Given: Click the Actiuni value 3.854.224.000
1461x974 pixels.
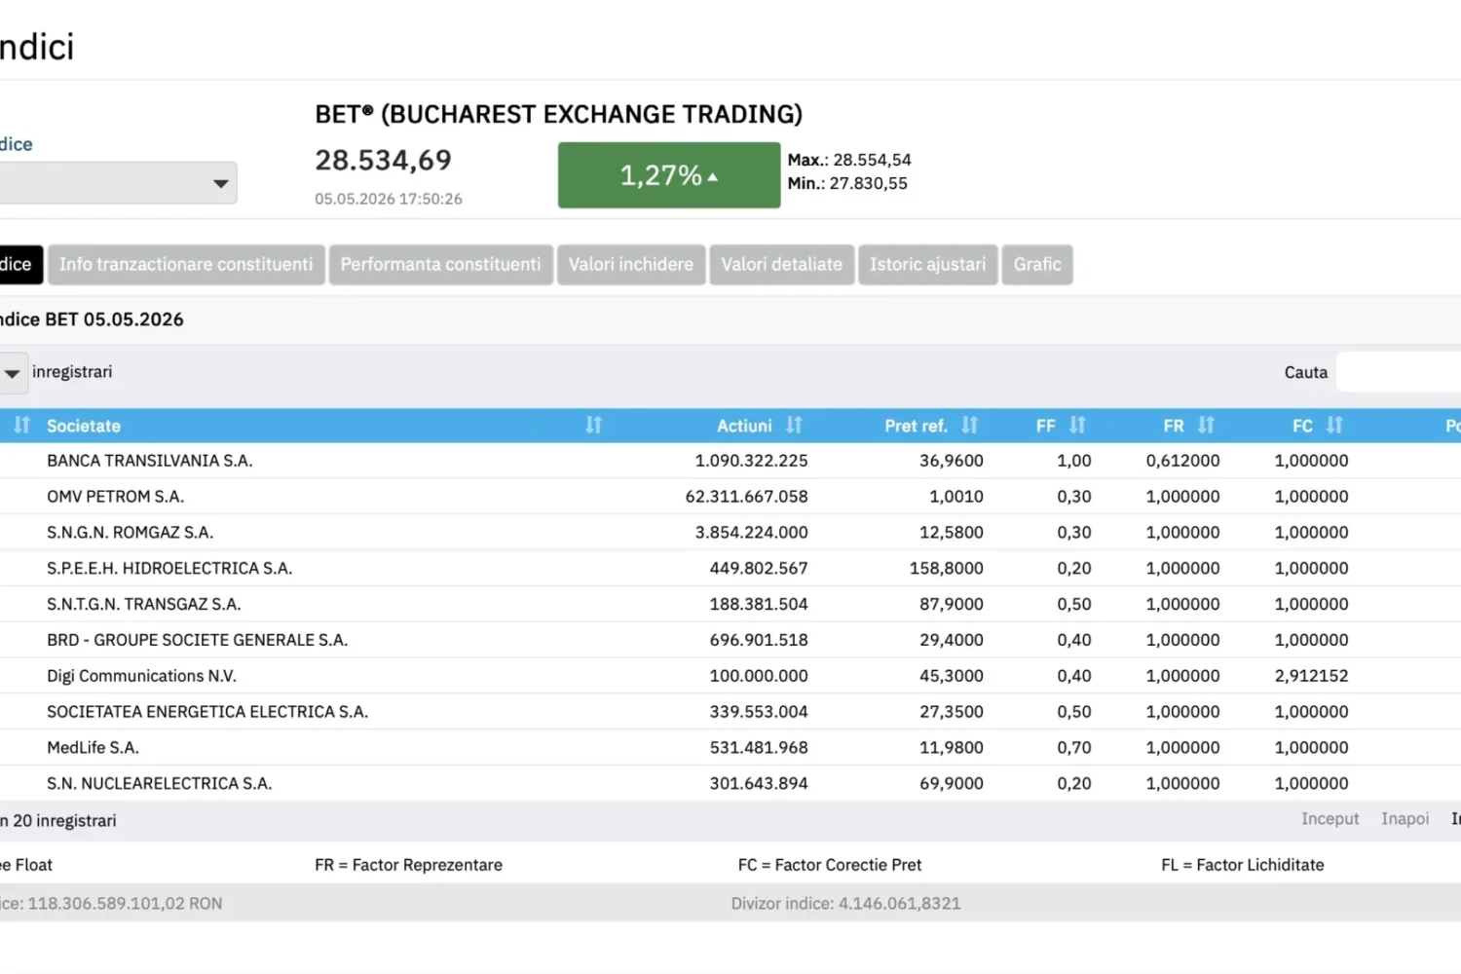Looking at the screenshot, I should coord(752,533).
